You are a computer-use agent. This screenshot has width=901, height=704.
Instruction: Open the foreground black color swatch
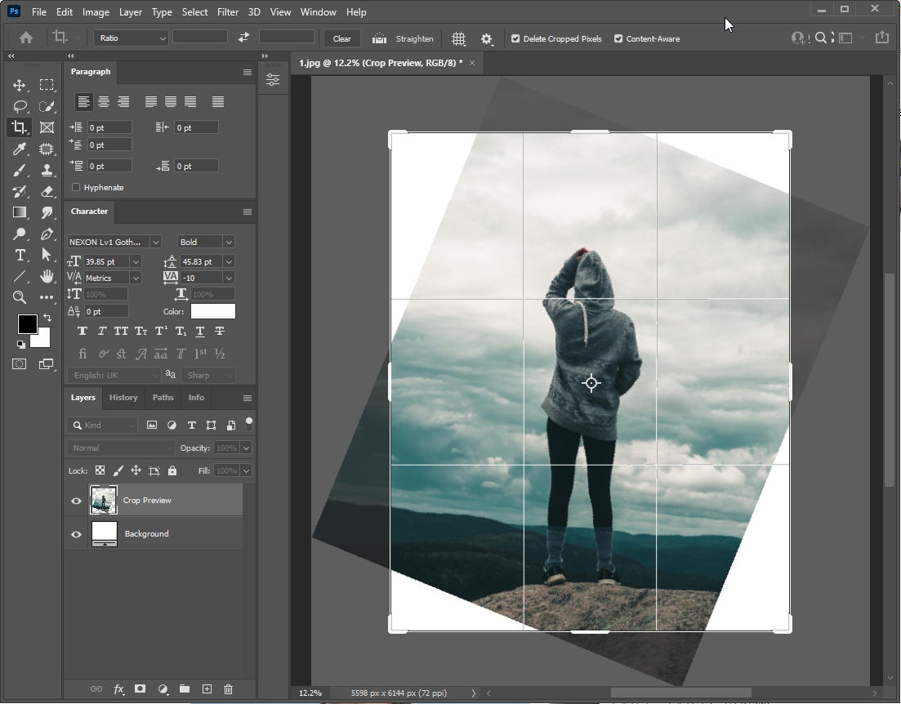point(27,324)
